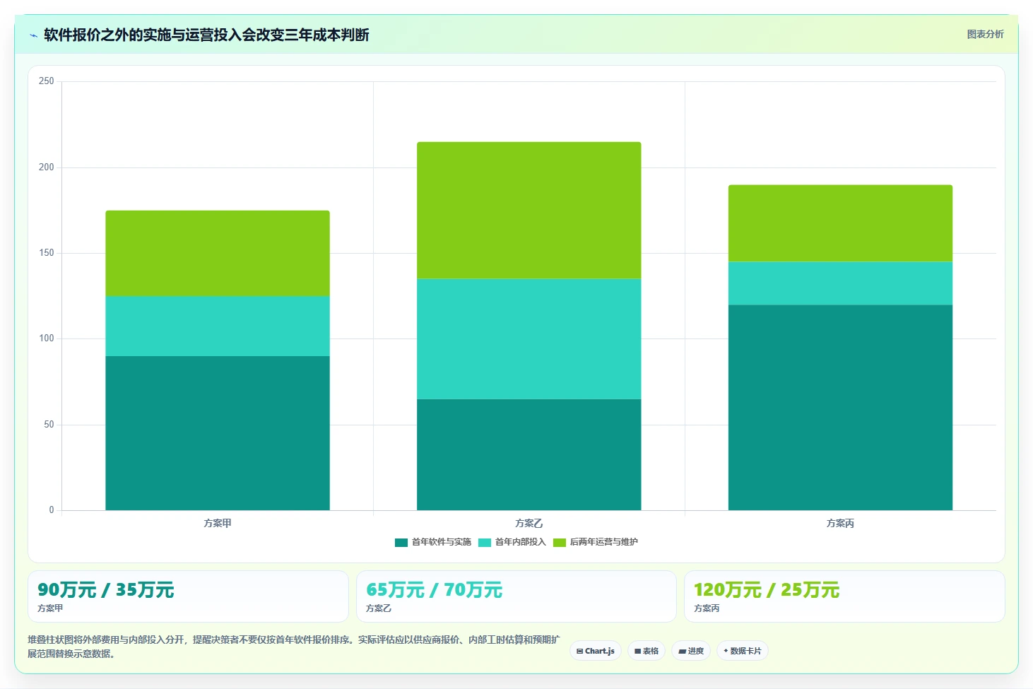Click the footnote text starting 堆叠柱状图
Image resolution: width=1033 pixels, height=689 pixels.
(x=293, y=647)
